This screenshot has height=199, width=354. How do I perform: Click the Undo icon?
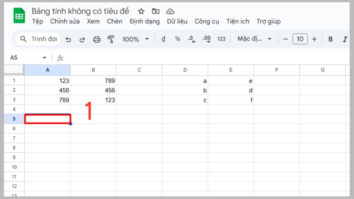tap(68, 39)
